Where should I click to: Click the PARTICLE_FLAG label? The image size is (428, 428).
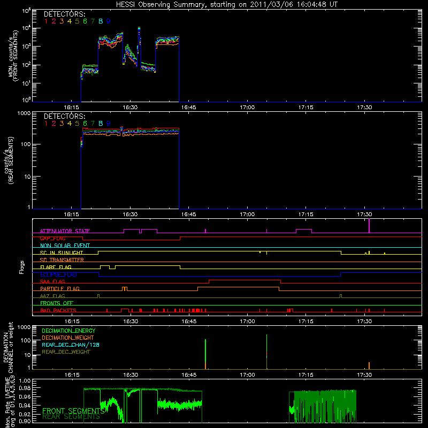60,288
